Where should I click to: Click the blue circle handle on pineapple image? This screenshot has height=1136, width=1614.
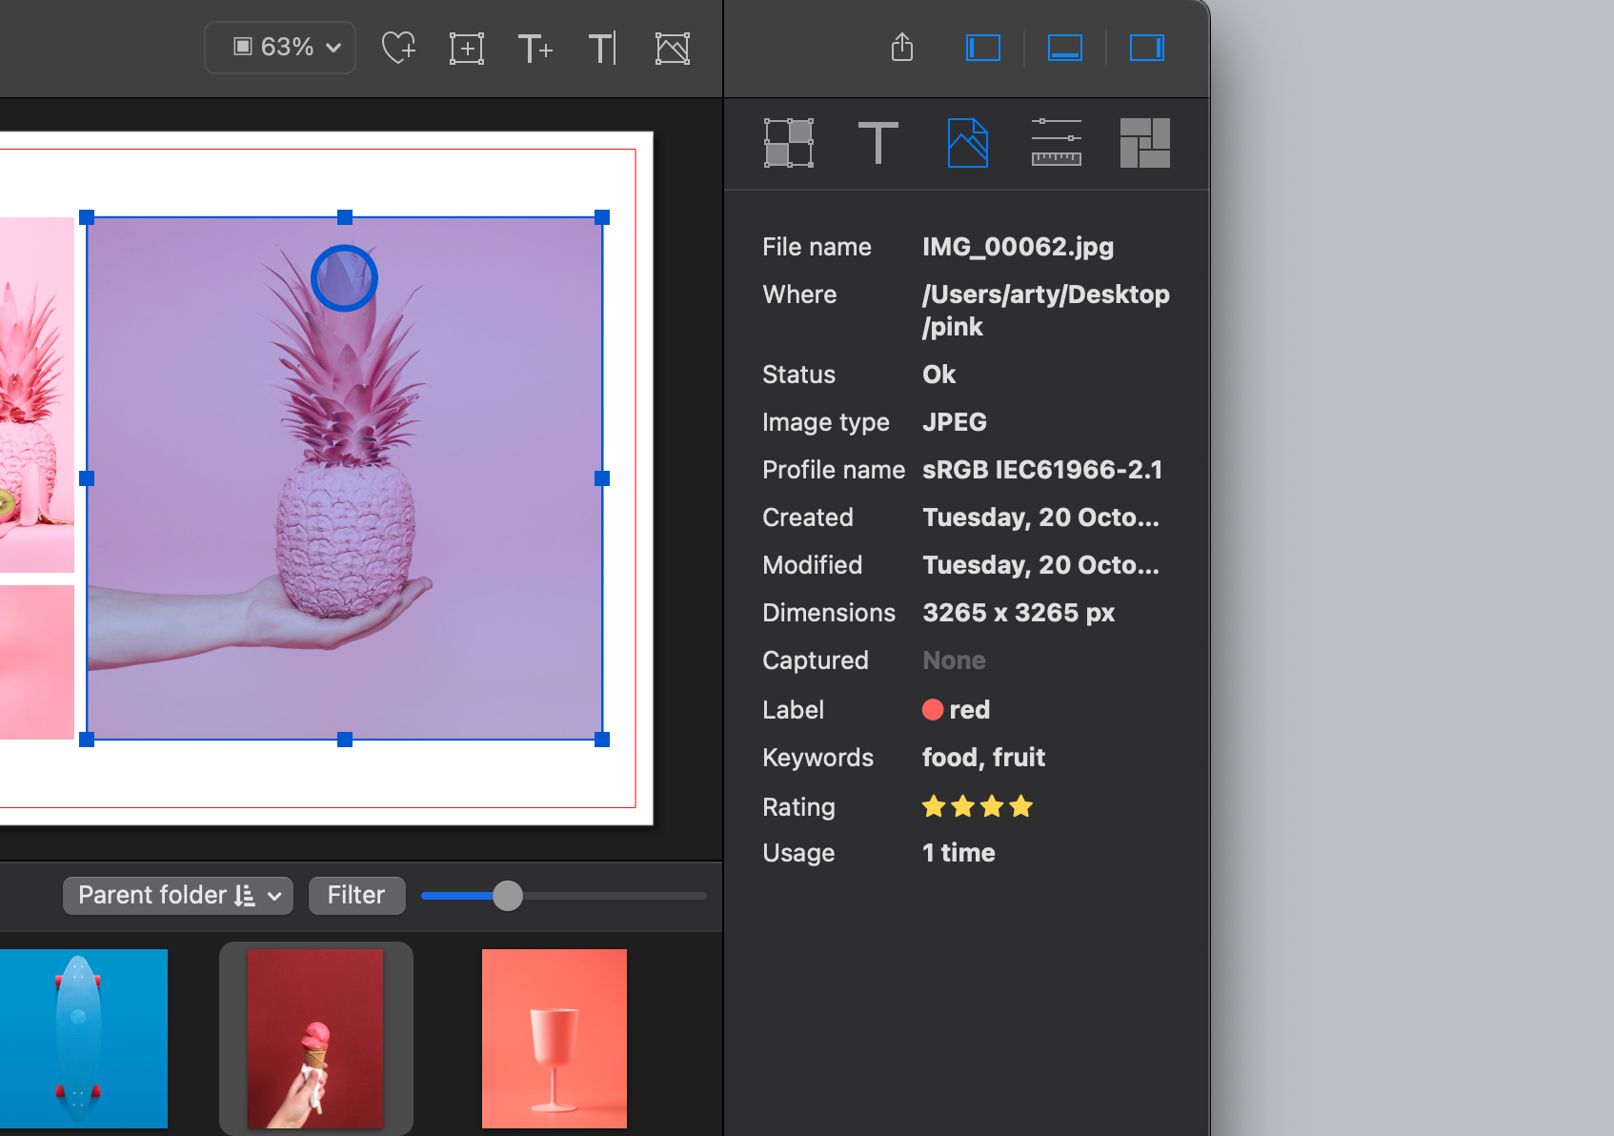click(344, 278)
